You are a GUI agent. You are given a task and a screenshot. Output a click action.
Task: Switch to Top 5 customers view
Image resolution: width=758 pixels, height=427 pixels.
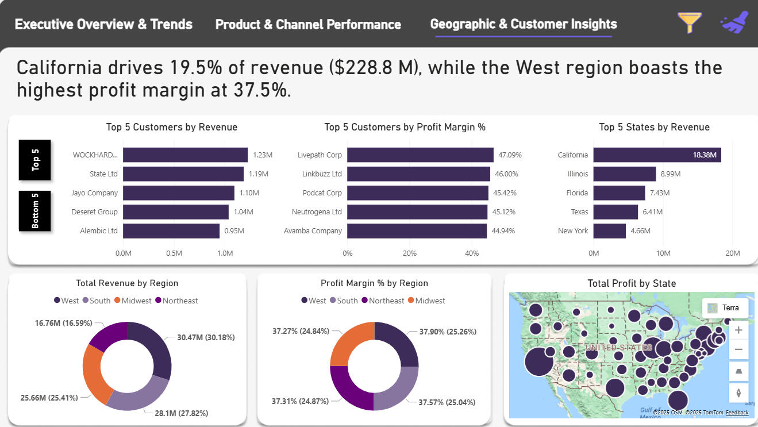35,160
